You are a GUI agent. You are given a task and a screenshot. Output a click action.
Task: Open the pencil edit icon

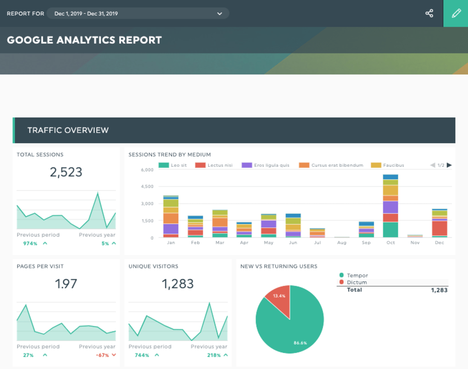[x=456, y=14]
